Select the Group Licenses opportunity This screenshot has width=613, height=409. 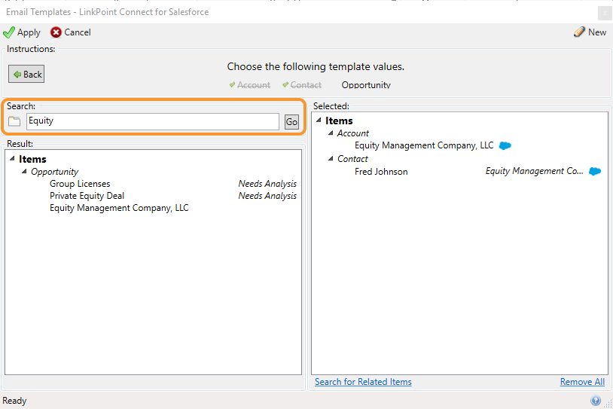(80, 184)
